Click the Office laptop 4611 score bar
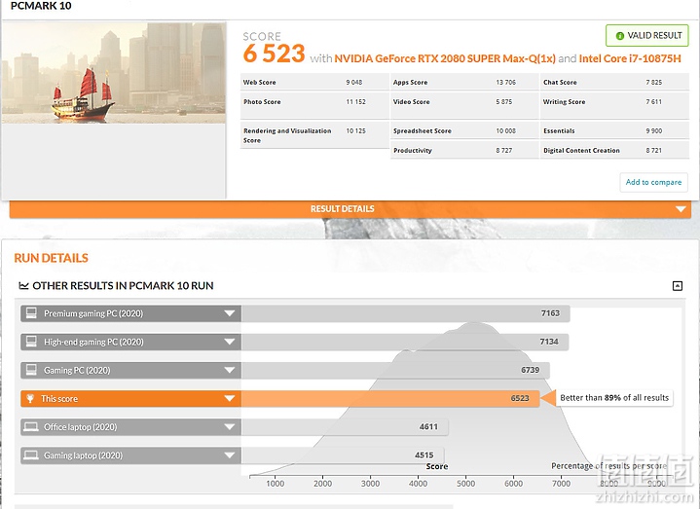Viewport: 700px width, 509px height. click(x=345, y=427)
